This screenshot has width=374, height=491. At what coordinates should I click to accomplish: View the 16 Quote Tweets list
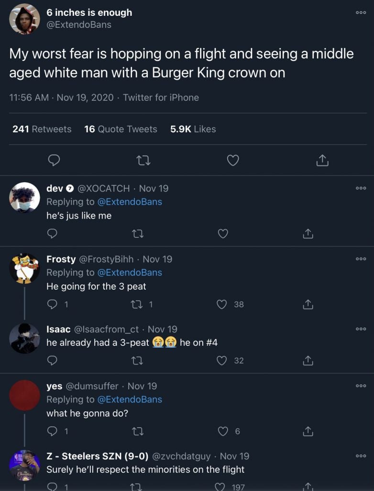tap(121, 129)
